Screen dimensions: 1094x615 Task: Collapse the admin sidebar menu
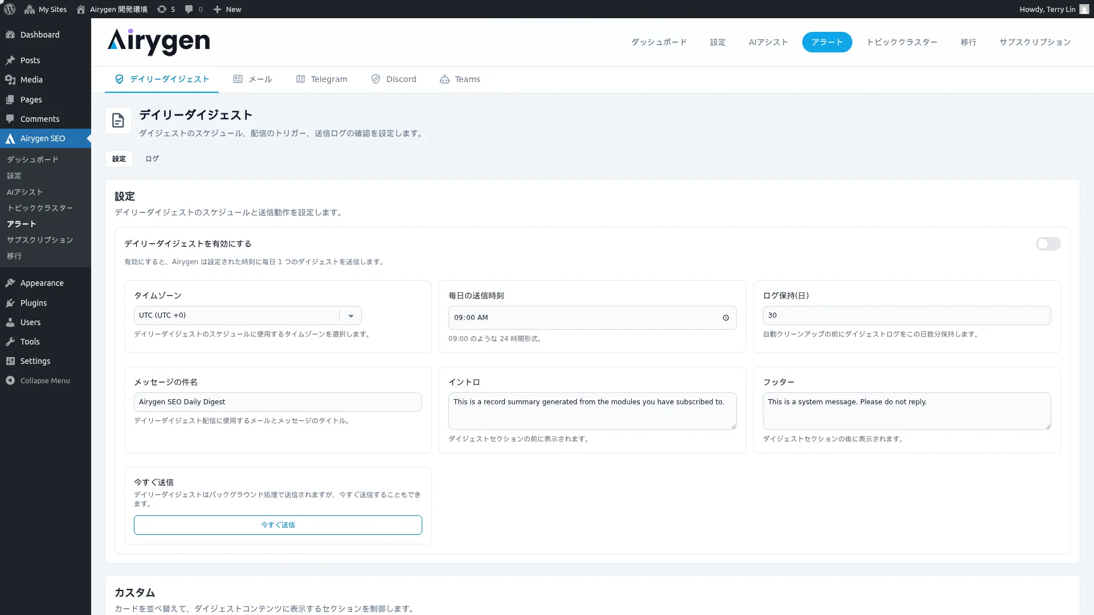pyautogui.click(x=38, y=380)
